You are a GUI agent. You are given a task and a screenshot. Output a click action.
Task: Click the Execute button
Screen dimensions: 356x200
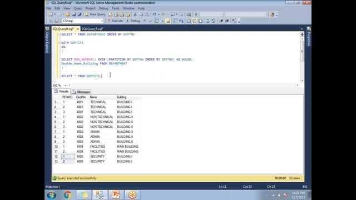pyautogui.click(x=115, y=21)
